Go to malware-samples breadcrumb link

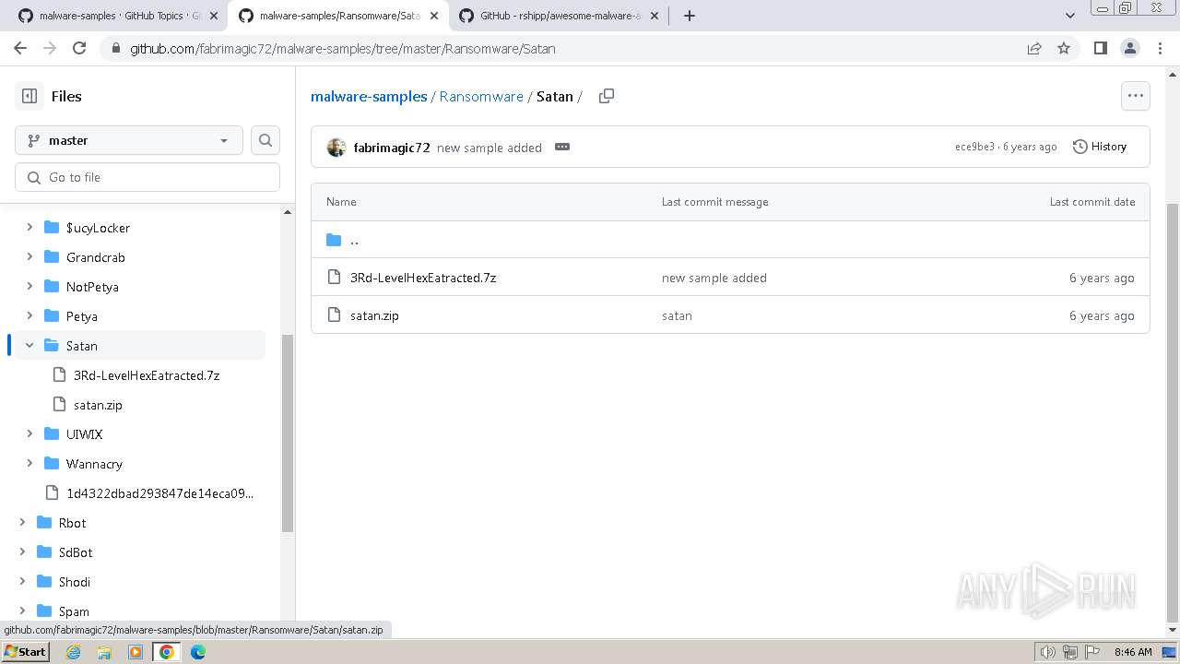click(369, 96)
